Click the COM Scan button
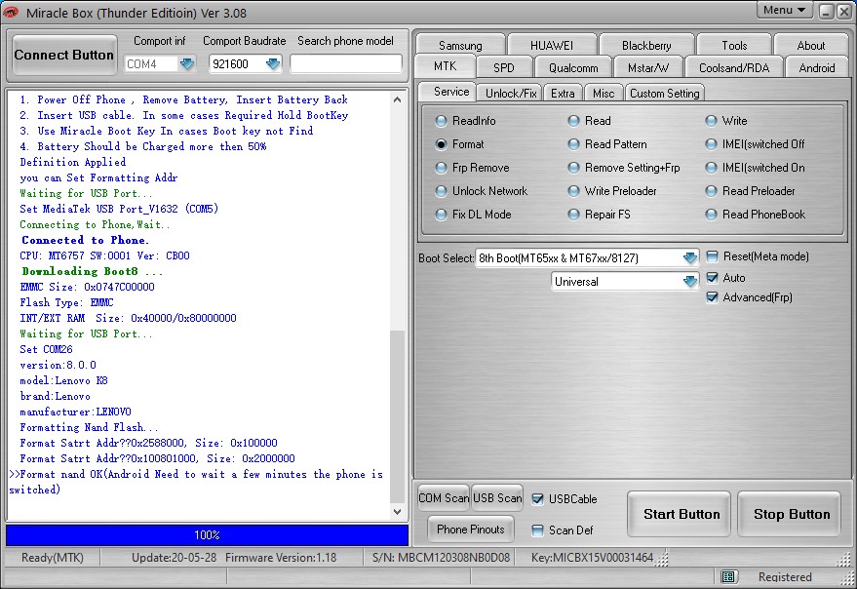Viewport: 857px width, 589px height. [x=444, y=498]
